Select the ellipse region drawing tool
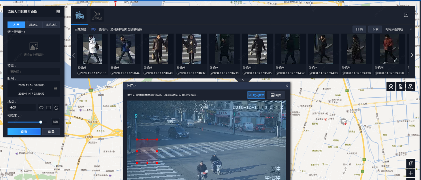Viewport: 421px width, 180px height. point(42,108)
